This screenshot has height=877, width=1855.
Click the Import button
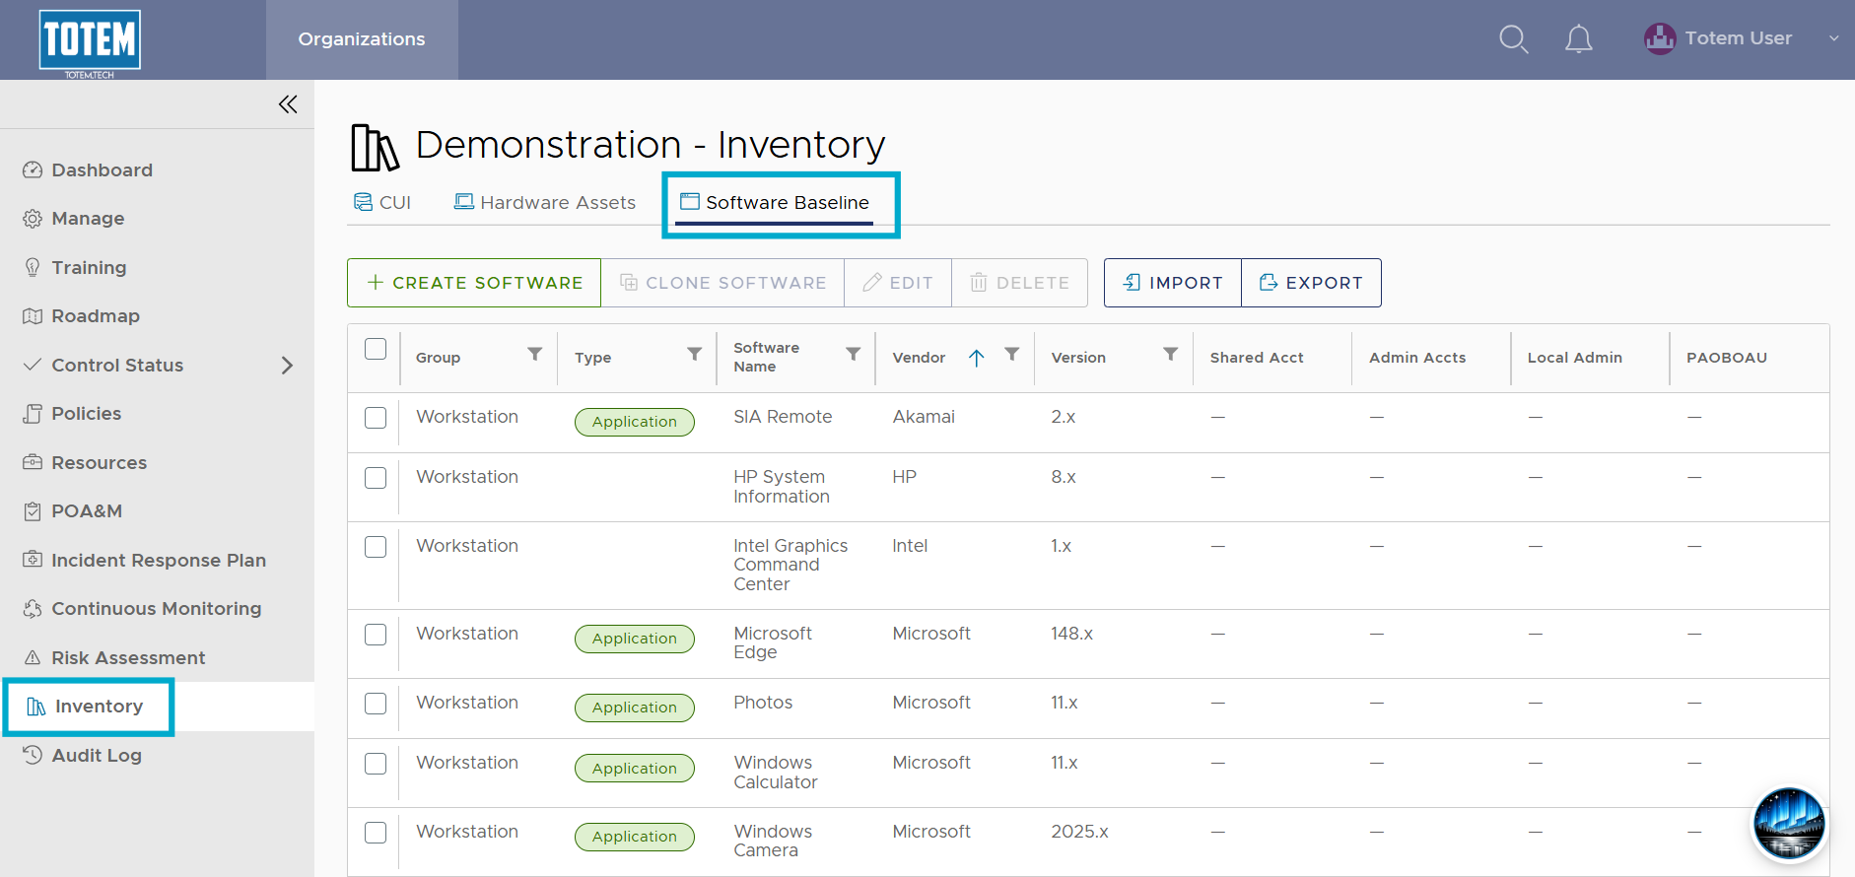point(1173,283)
